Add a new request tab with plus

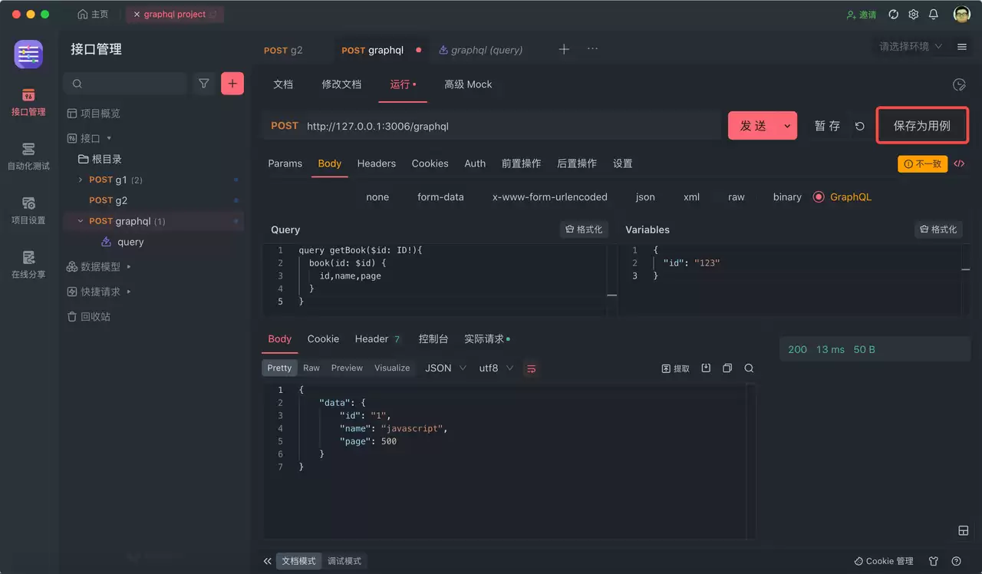pos(564,49)
